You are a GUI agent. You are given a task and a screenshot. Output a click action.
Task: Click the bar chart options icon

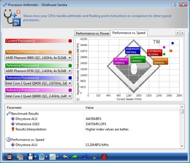(x=42, y=157)
